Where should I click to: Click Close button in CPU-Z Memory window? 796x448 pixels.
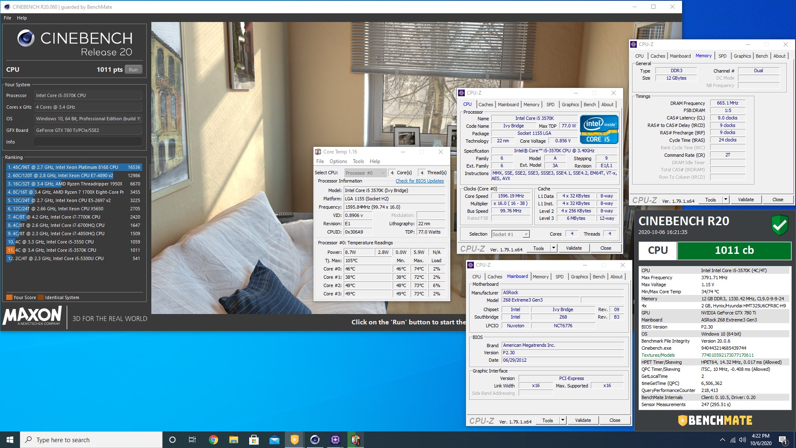(778, 200)
